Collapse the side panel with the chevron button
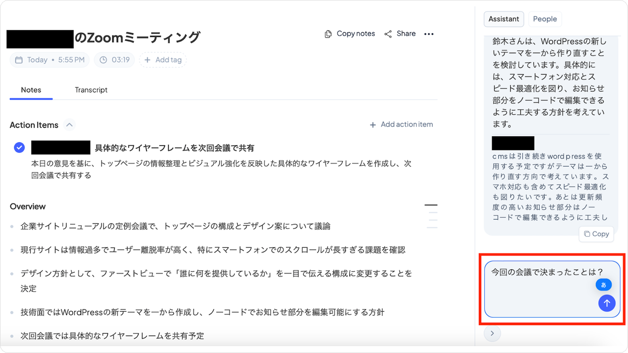The height and width of the screenshot is (353, 628). [x=492, y=334]
